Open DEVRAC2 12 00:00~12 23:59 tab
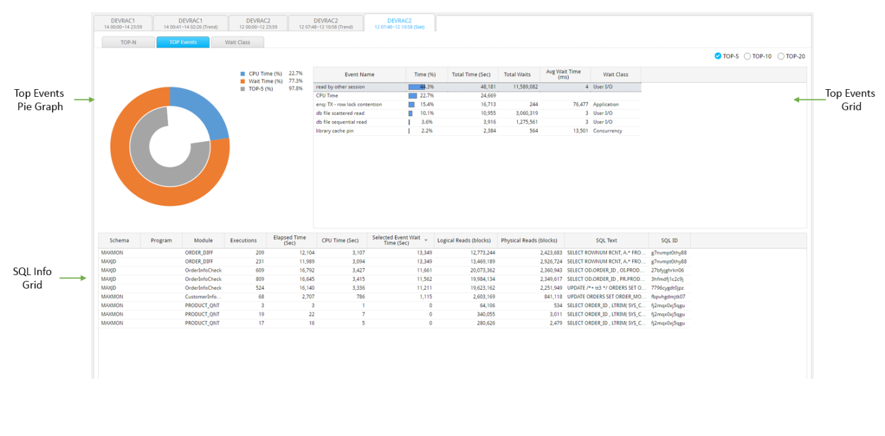Image resolution: width=885 pixels, height=436 pixels. click(x=258, y=23)
